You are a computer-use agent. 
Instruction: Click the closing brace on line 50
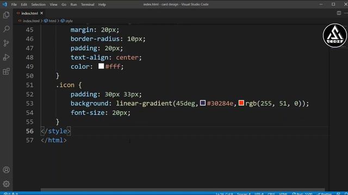(x=58, y=76)
